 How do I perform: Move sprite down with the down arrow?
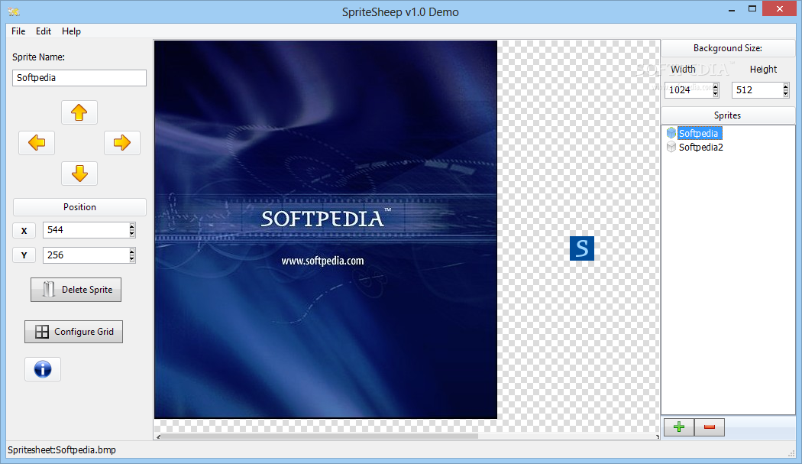[x=79, y=173]
